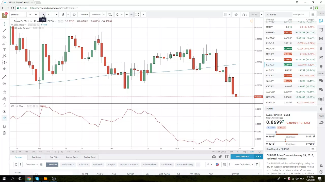Share chart on StockTwits (ST) icon
325x182 pixels.
coord(226,157)
